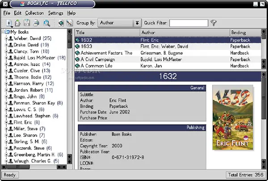
Task: Expand the Drake, David group
Action: coord(6,45)
